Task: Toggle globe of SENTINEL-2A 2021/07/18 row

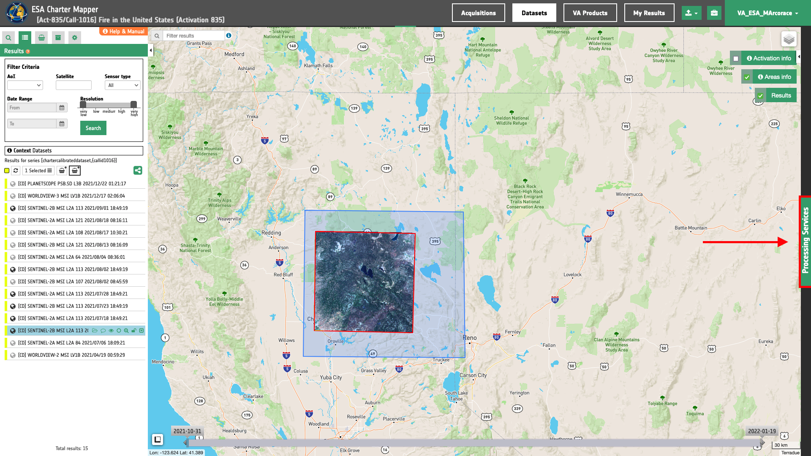Action: pyautogui.click(x=13, y=319)
